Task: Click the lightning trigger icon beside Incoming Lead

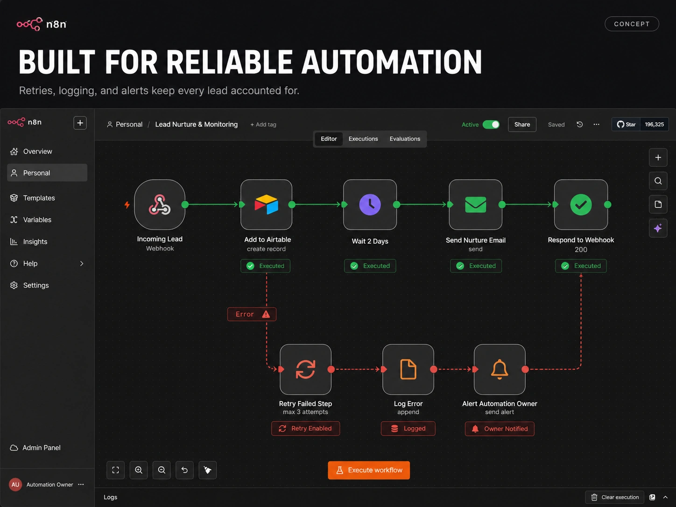Action: click(x=127, y=204)
